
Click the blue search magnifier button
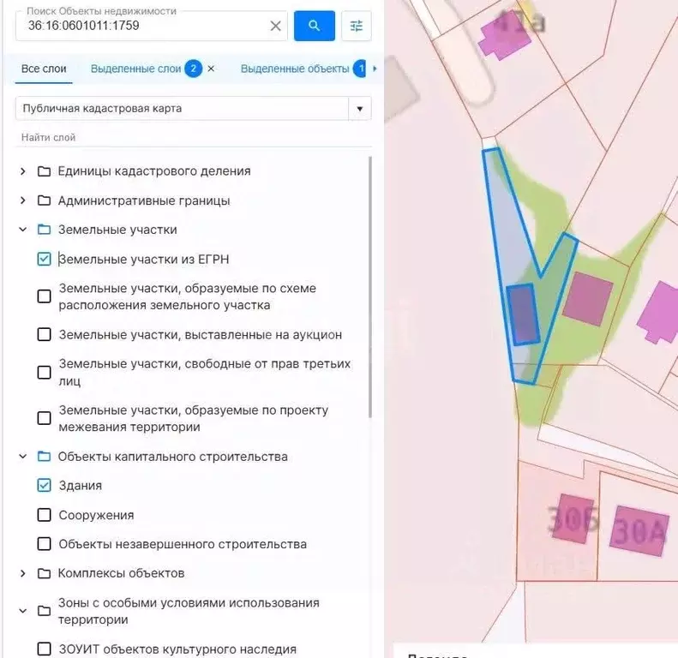point(315,26)
